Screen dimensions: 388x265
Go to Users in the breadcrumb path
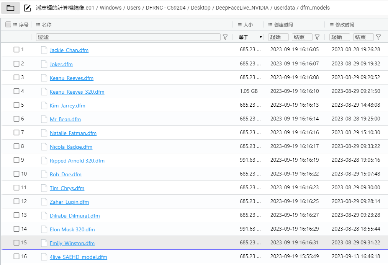click(134, 8)
